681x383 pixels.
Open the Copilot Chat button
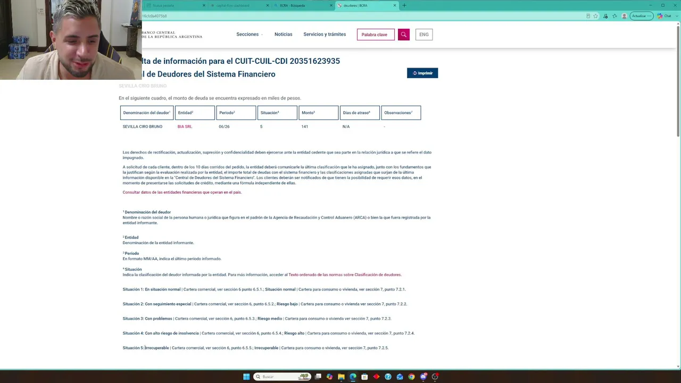click(x=664, y=16)
